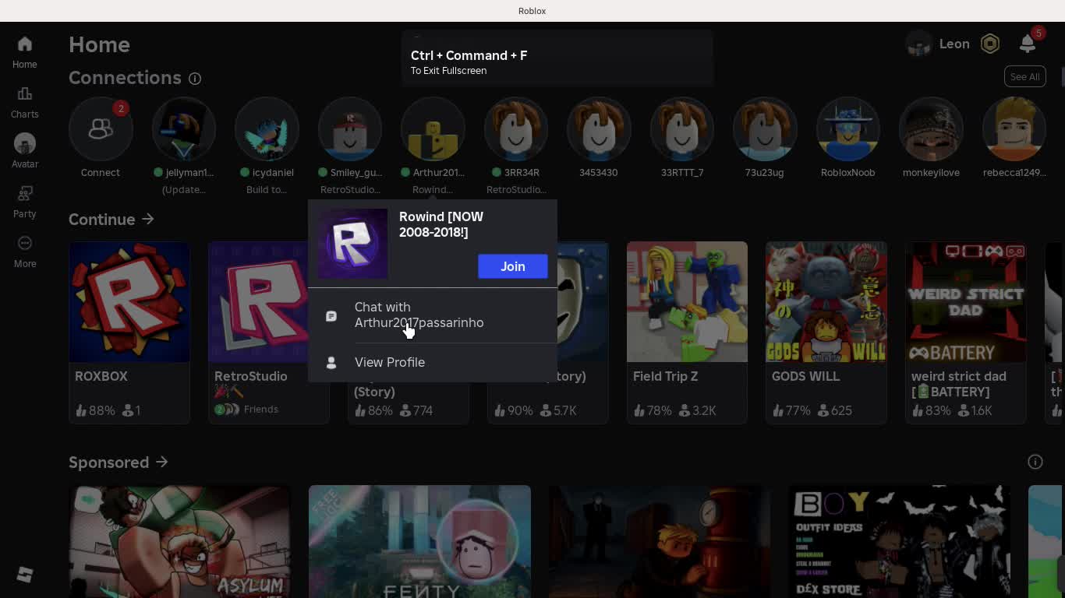This screenshot has height=598, width=1065.
Task: Open the weird strict dad game card
Action: [x=965, y=332]
